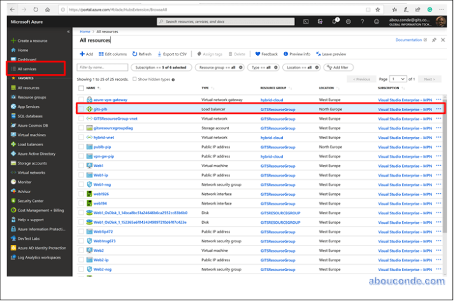Open Virtual machines in the sidebar
The width and height of the screenshot is (455, 301).
click(x=31, y=135)
